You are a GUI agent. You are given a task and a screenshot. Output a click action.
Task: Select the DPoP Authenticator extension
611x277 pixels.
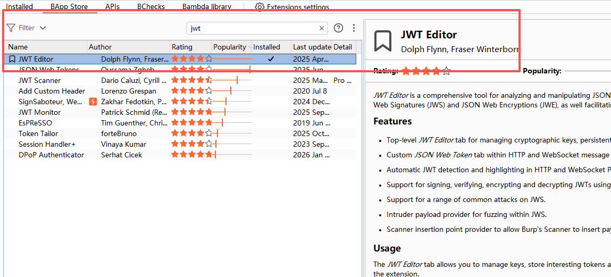52,155
